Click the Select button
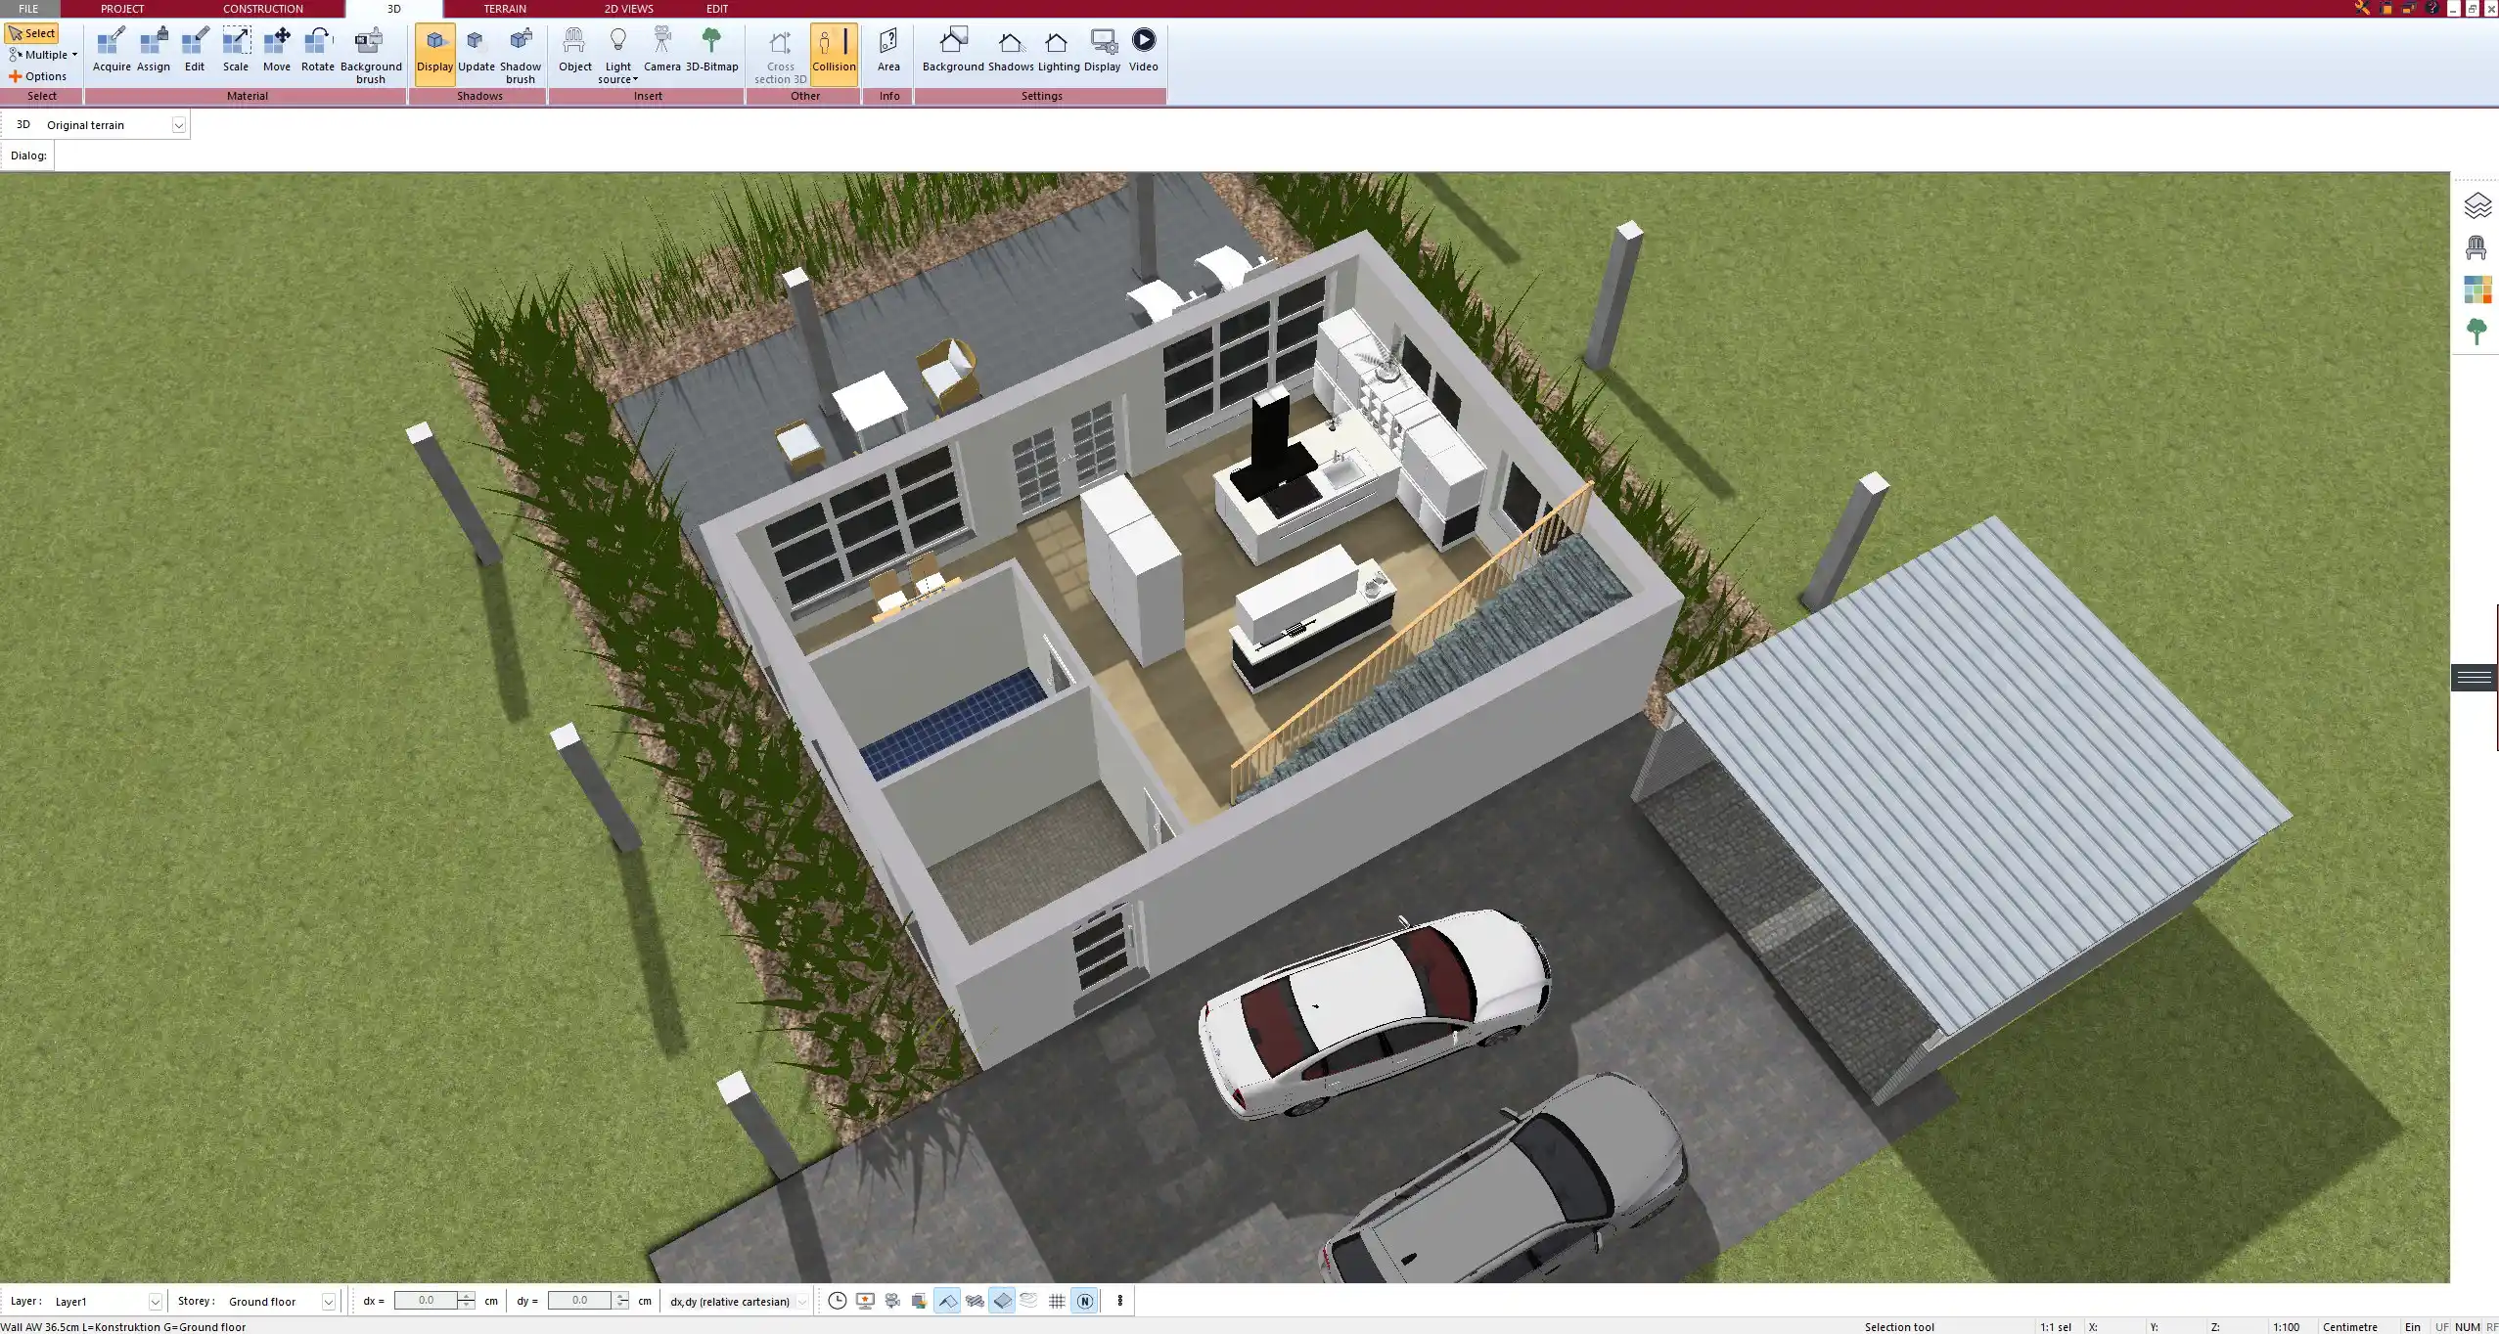 point(32,32)
